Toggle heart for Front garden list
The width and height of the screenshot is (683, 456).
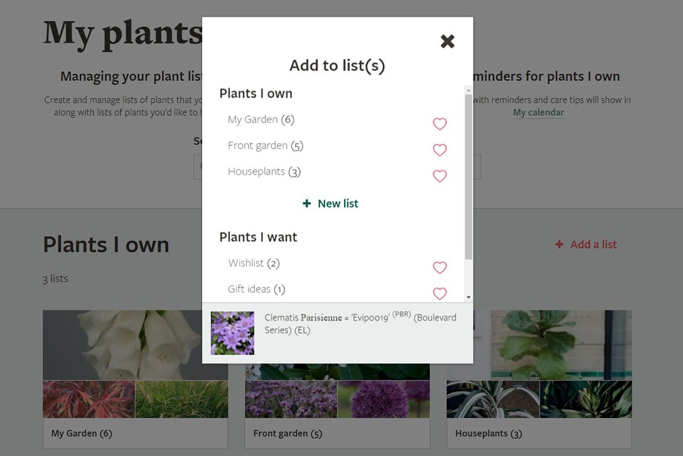(439, 149)
